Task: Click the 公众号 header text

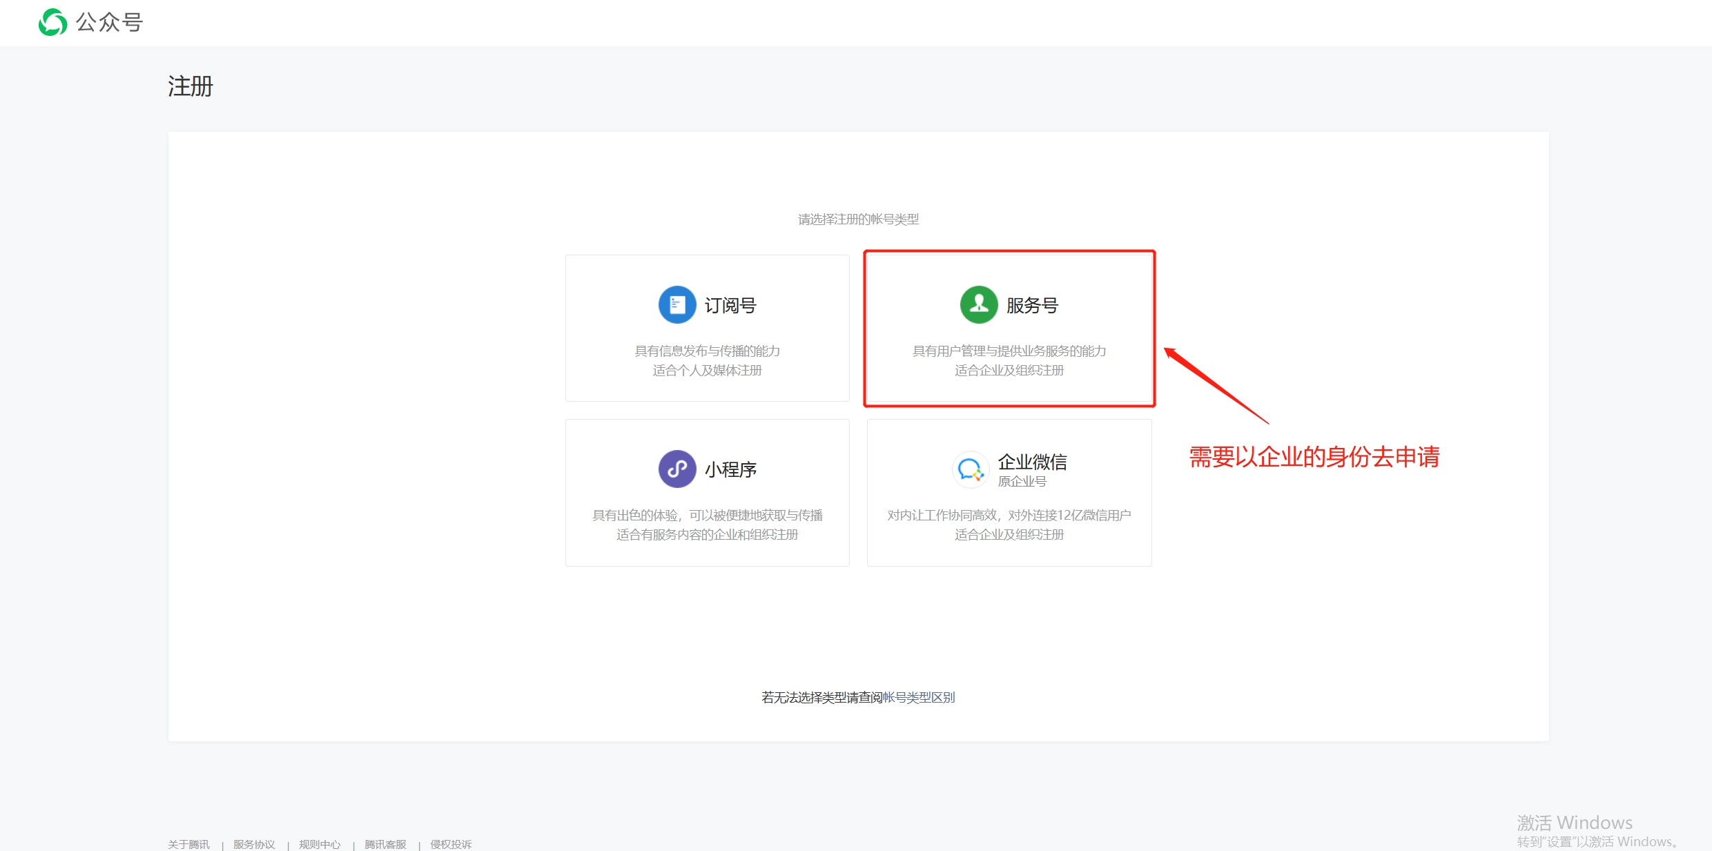Action: (109, 22)
